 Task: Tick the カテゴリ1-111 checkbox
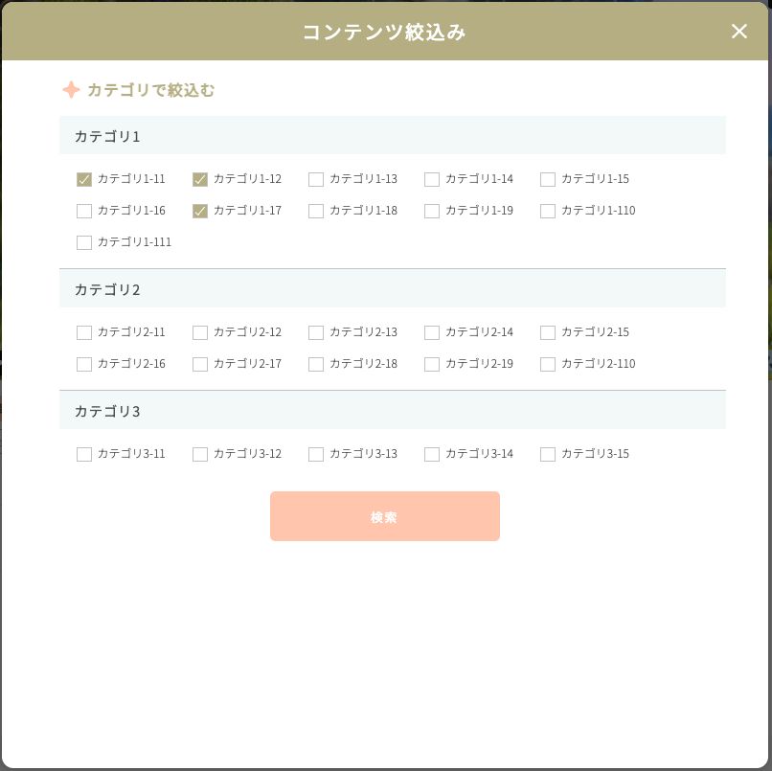84,242
